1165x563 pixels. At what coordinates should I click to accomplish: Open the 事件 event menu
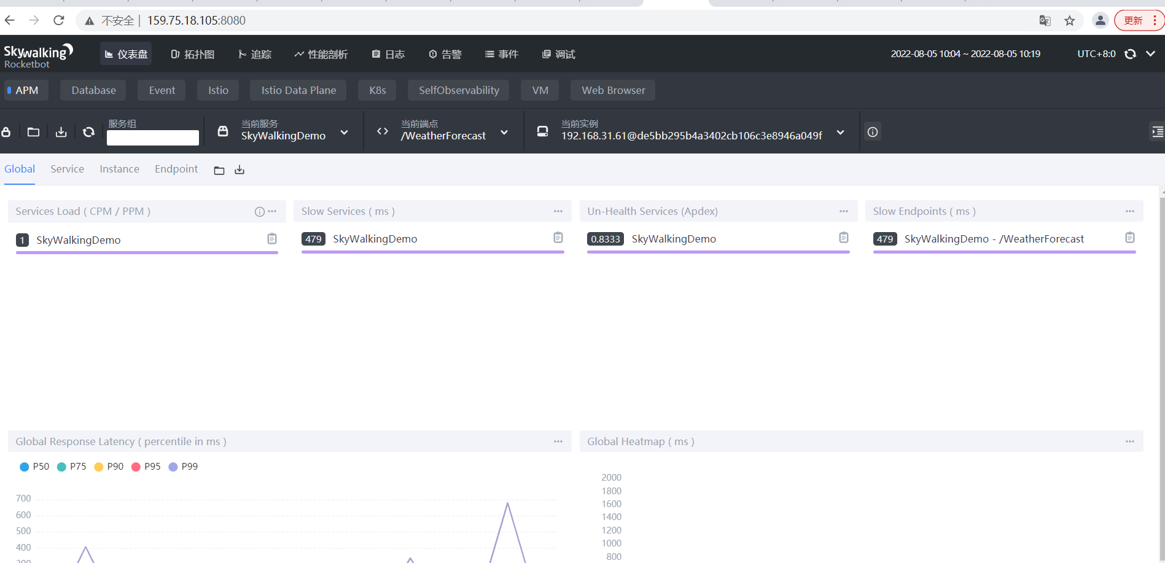(502, 54)
